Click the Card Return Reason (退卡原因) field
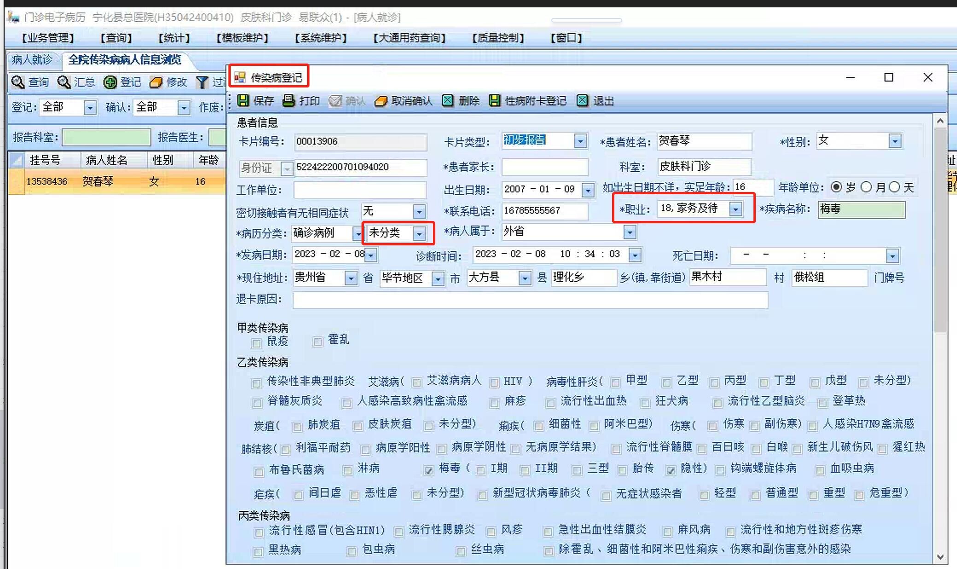 pos(530,300)
